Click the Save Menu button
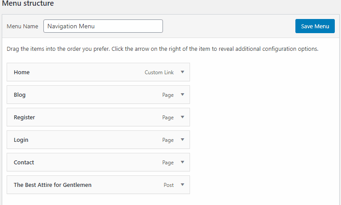The height and width of the screenshot is (205, 341). pos(315,26)
